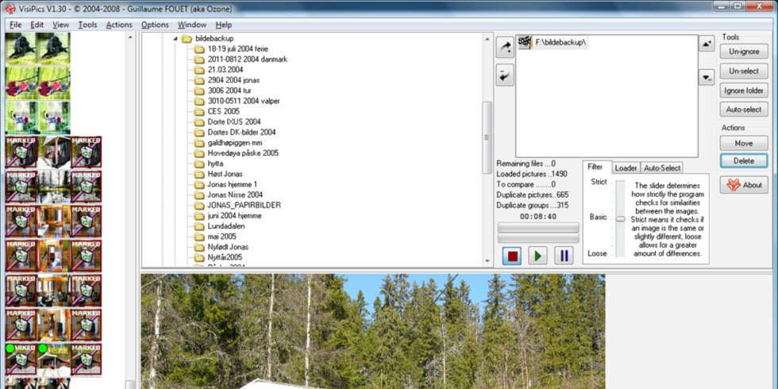The width and height of the screenshot is (778, 389).
Task: Select folder Jonas Nisse 2004
Action: (x=235, y=194)
